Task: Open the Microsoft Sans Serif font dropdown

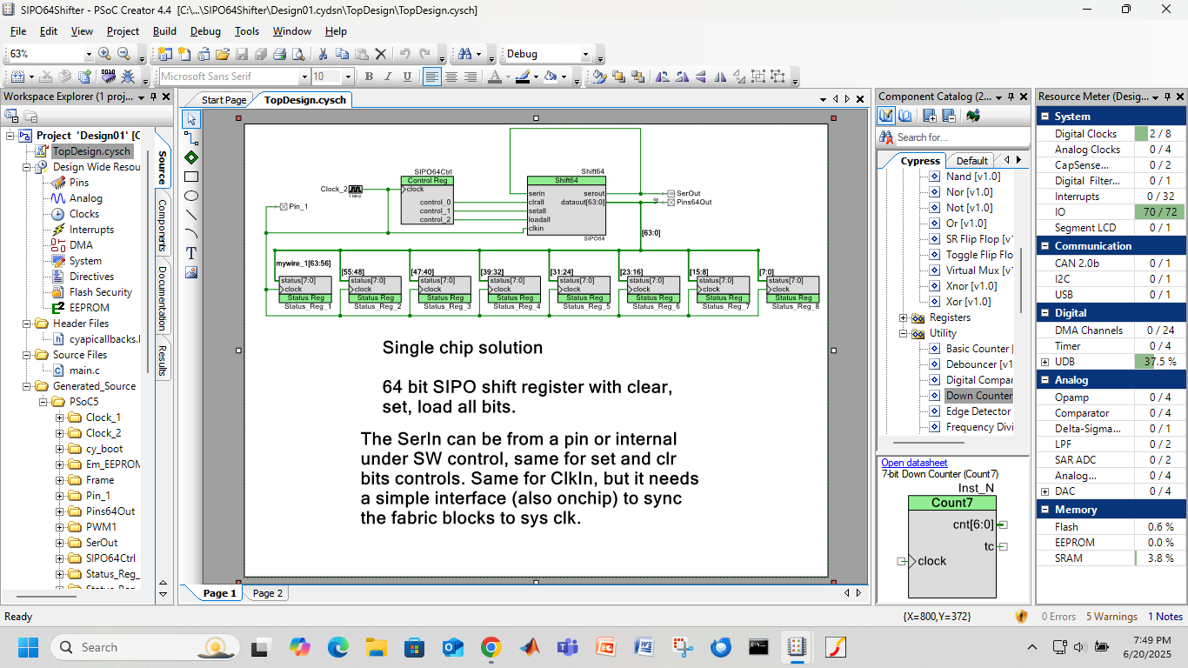Action: (304, 77)
